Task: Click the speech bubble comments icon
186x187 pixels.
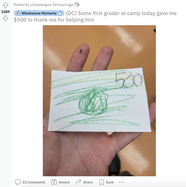Action: tap(18, 182)
